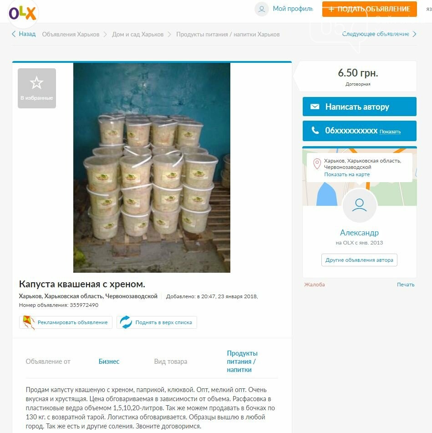Click the refresh arrows icon Поднять в верх
Screen dimensions: 432x433
[126, 322]
